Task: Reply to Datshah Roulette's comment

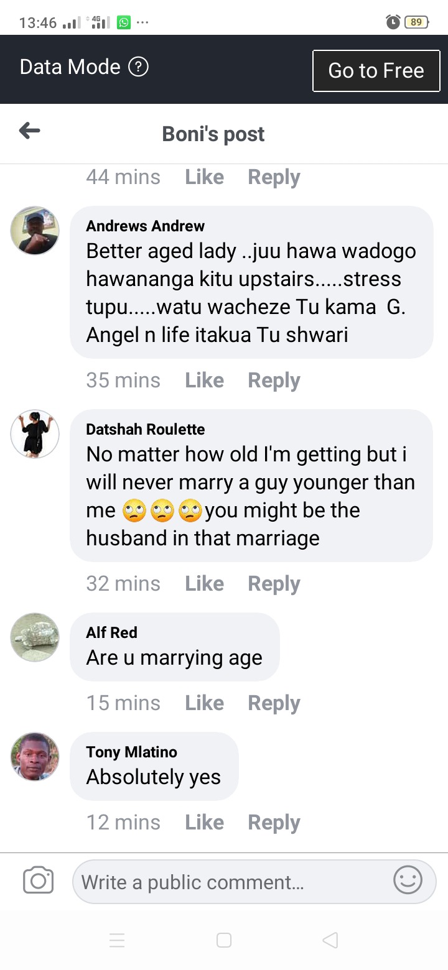Action: click(x=274, y=583)
